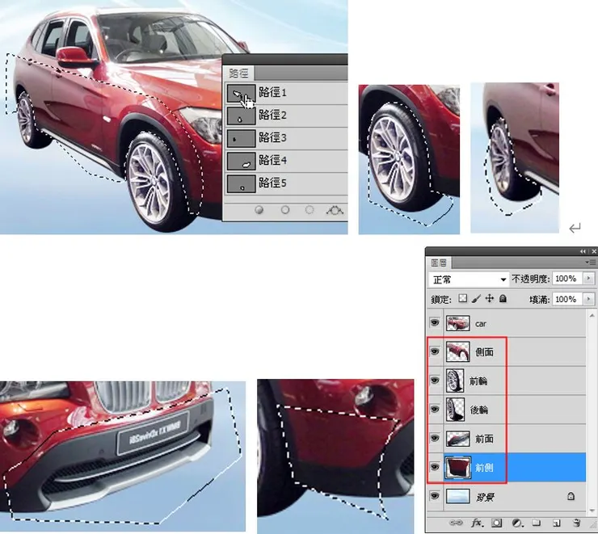Close the Layers panel with X

pyautogui.click(x=593, y=251)
